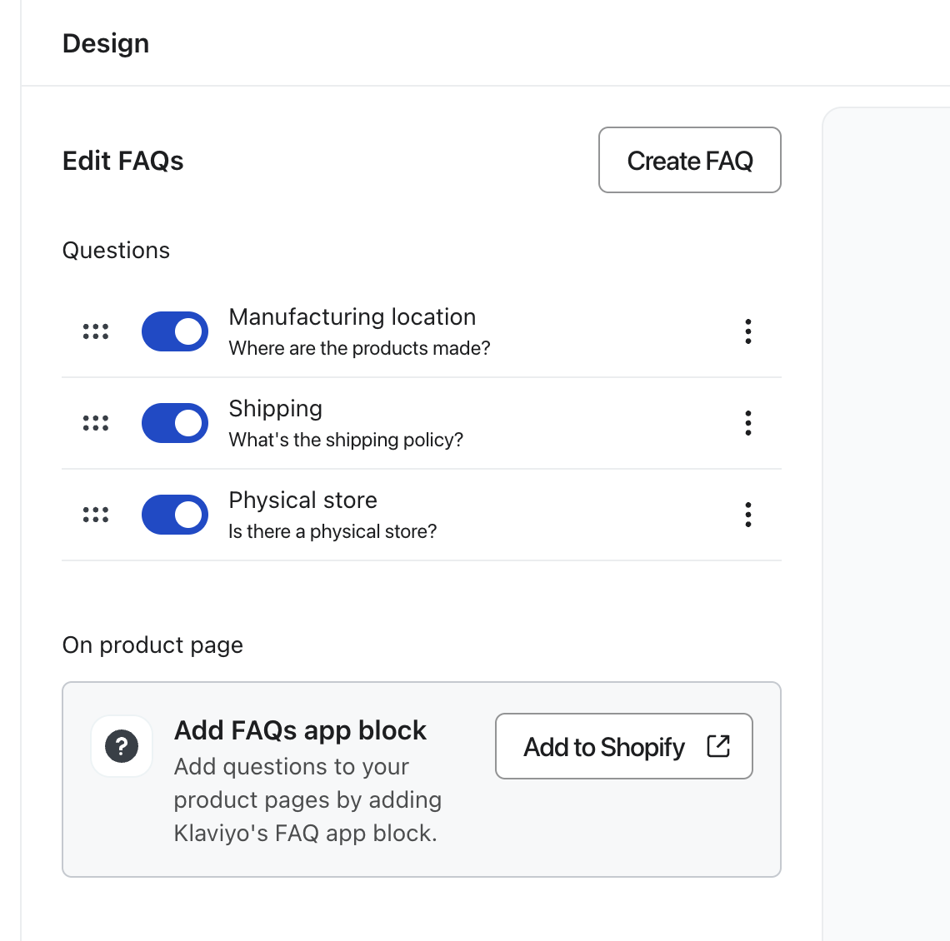This screenshot has height=941, width=950.
Task: Click "Where are the products made?" text
Action: [x=359, y=348]
